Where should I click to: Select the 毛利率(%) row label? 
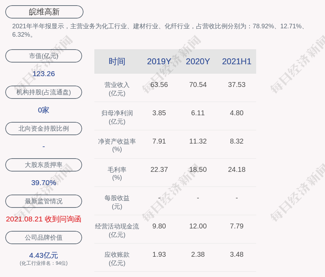117,173
